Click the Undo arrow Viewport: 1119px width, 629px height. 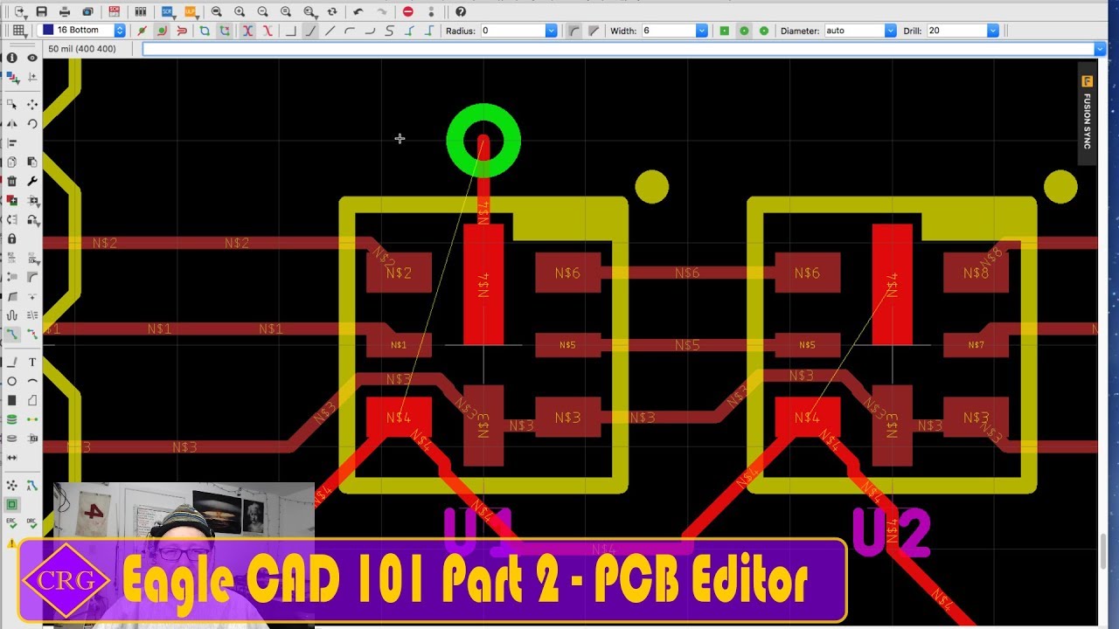coord(358,11)
